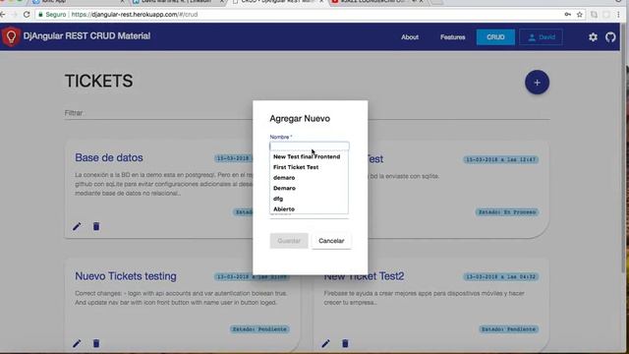629x354 pixels.
Task: Click the Cancelar button
Action: tap(331, 241)
